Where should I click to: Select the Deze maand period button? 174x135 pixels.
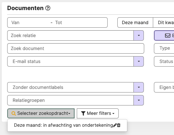tap(135, 23)
